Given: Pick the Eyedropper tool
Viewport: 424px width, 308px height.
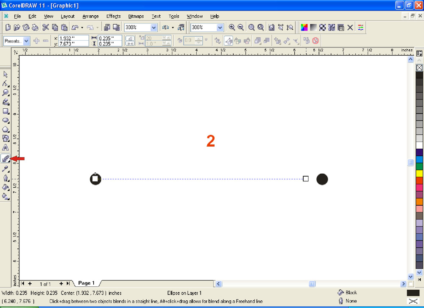Looking at the screenshot, I should click(6, 169).
